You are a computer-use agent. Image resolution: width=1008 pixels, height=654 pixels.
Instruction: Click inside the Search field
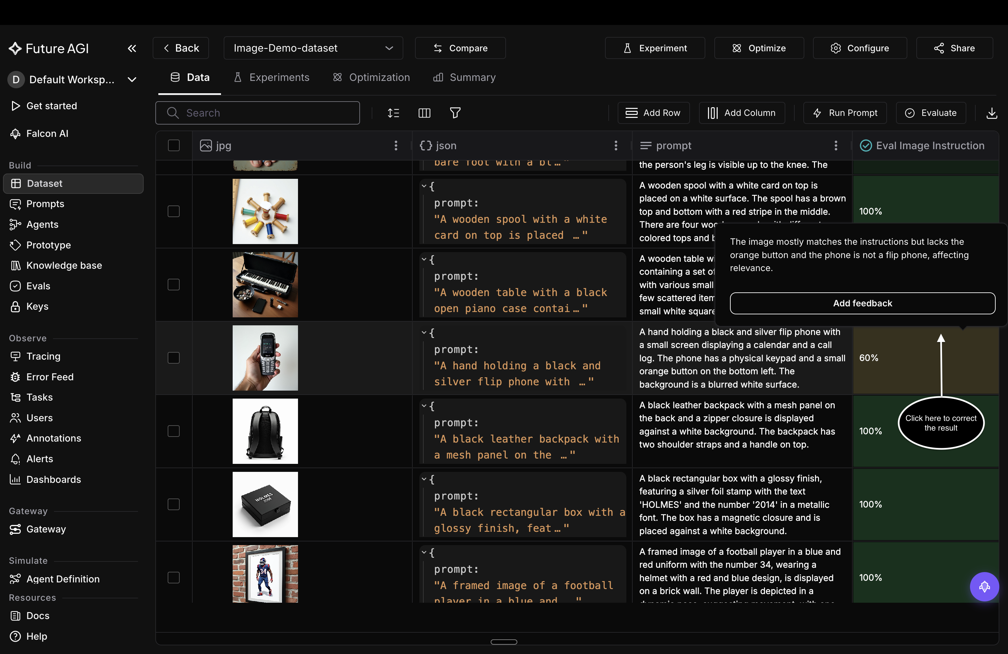(258, 113)
